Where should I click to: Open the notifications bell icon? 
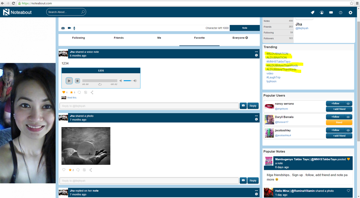(x=313, y=12)
